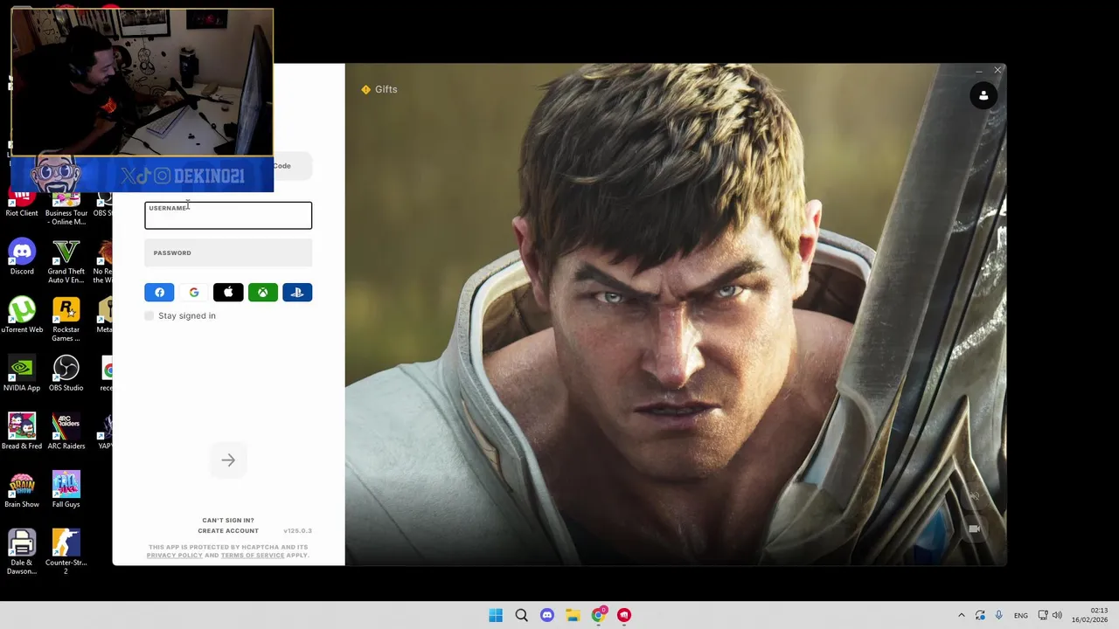Check the Stay signed in box
Viewport: 1119px width, 629px height.
pyautogui.click(x=149, y=315)
